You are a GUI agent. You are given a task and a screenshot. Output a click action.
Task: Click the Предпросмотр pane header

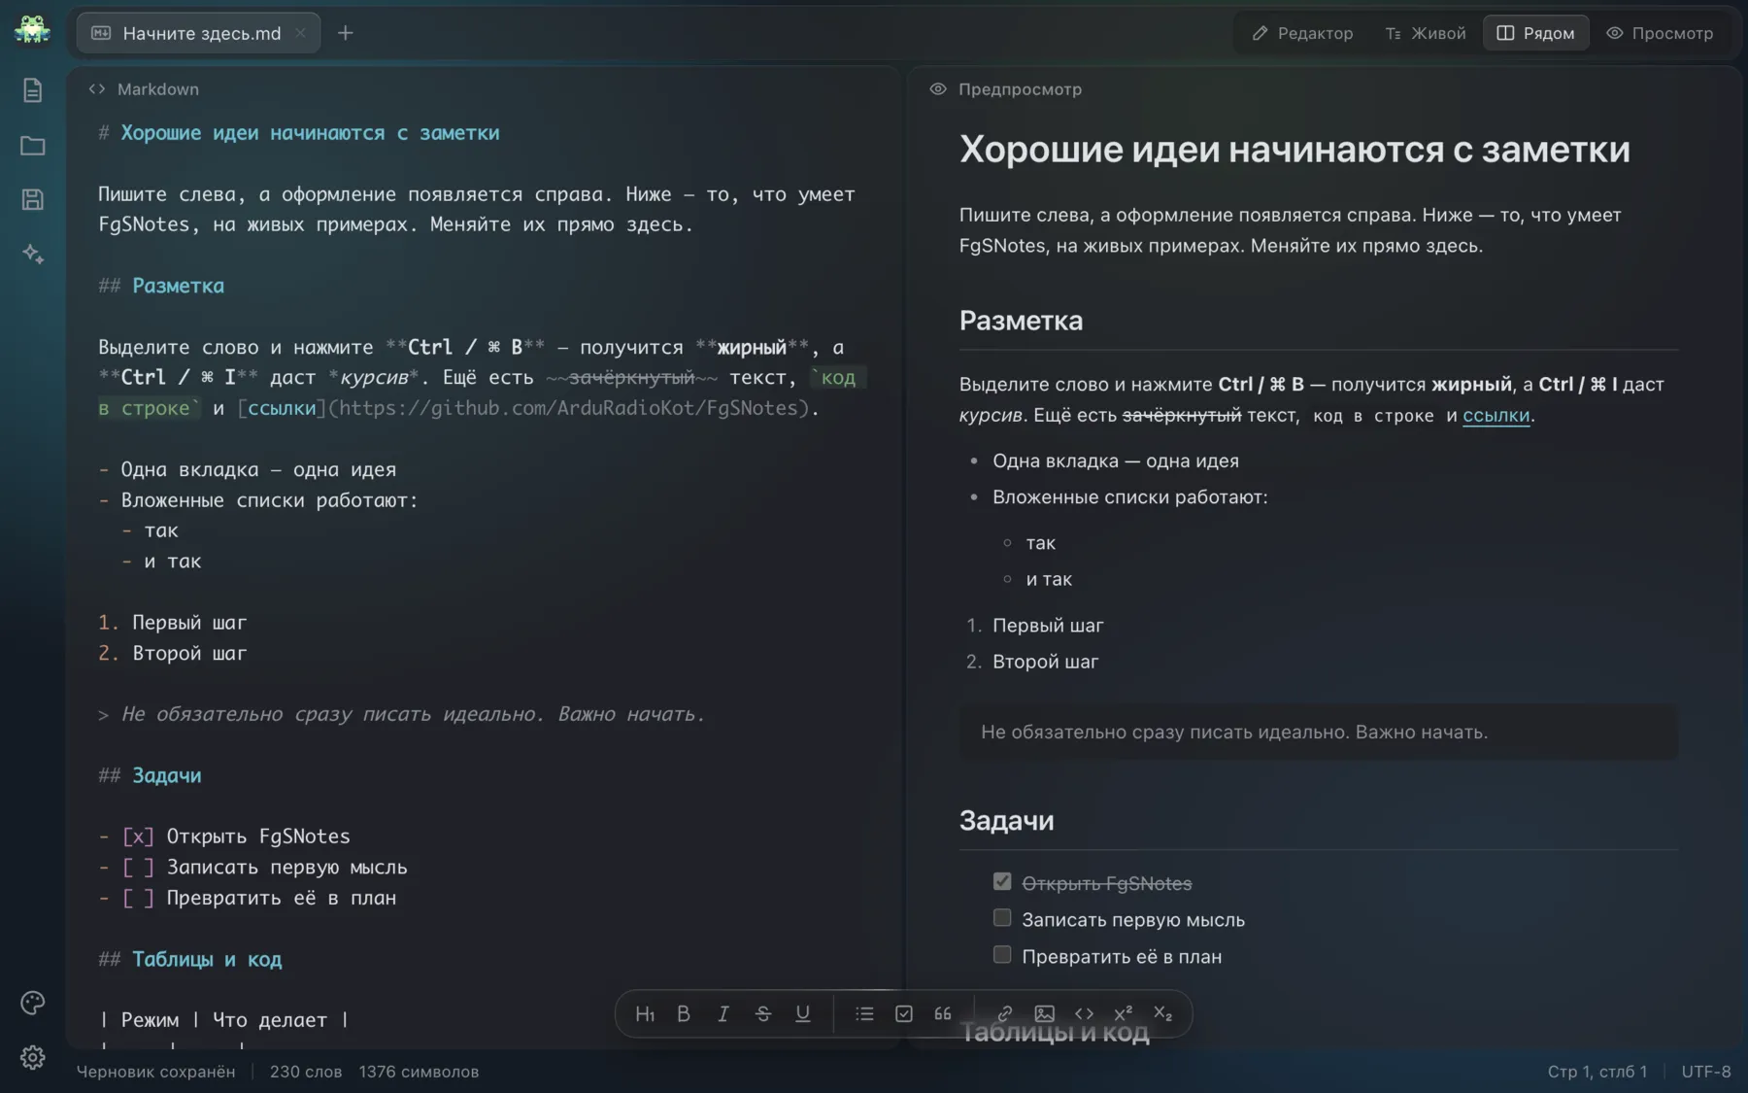pos(1006,88)
